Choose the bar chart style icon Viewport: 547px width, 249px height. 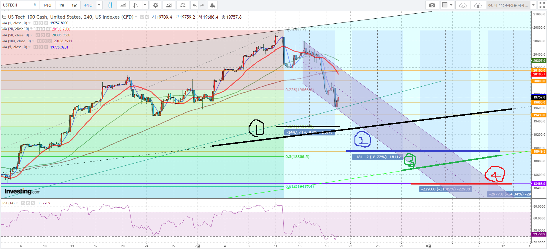136,5
